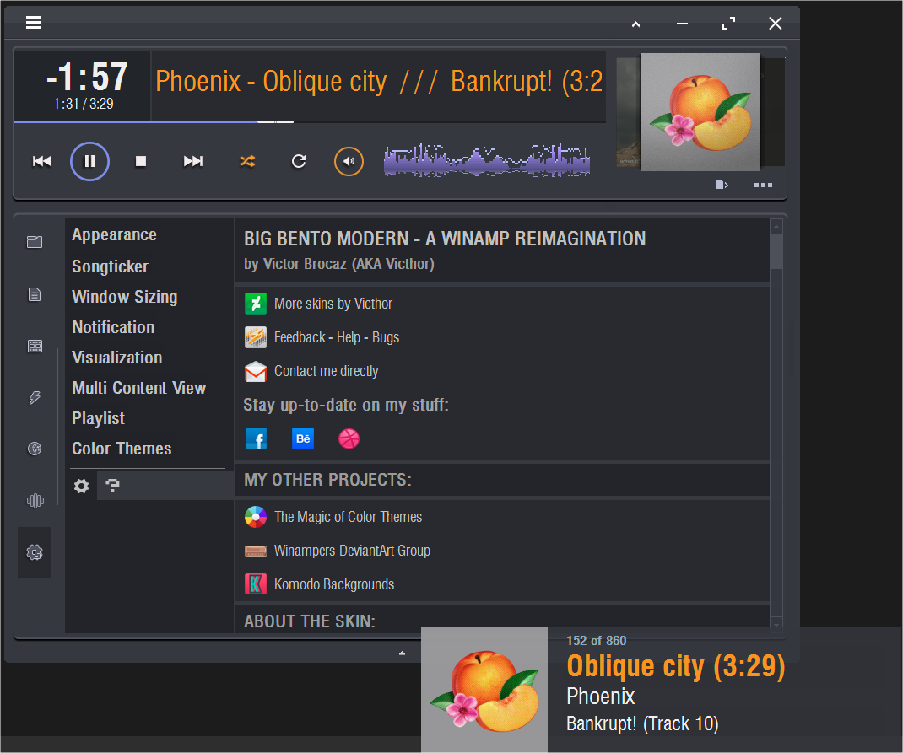903x753 pixels.
Task: Click the DeviantArt icon beside More skins
Action: [256, 304]
